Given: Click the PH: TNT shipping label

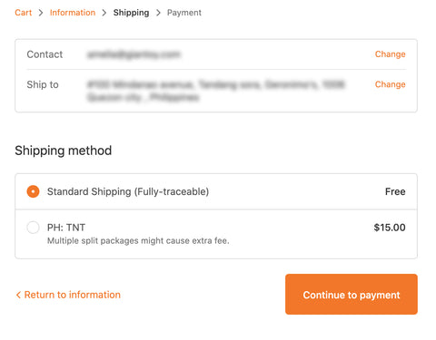Looking at the screenshot, I should coord(66,228).
